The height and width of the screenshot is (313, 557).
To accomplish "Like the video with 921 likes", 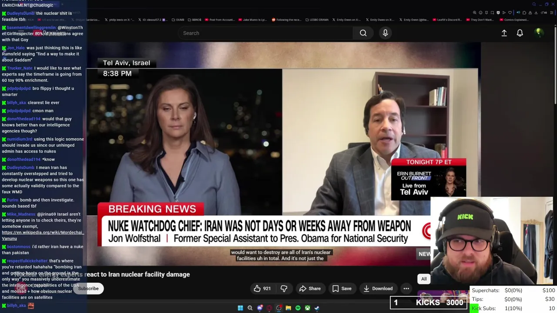I will click(x=262, y=288).
